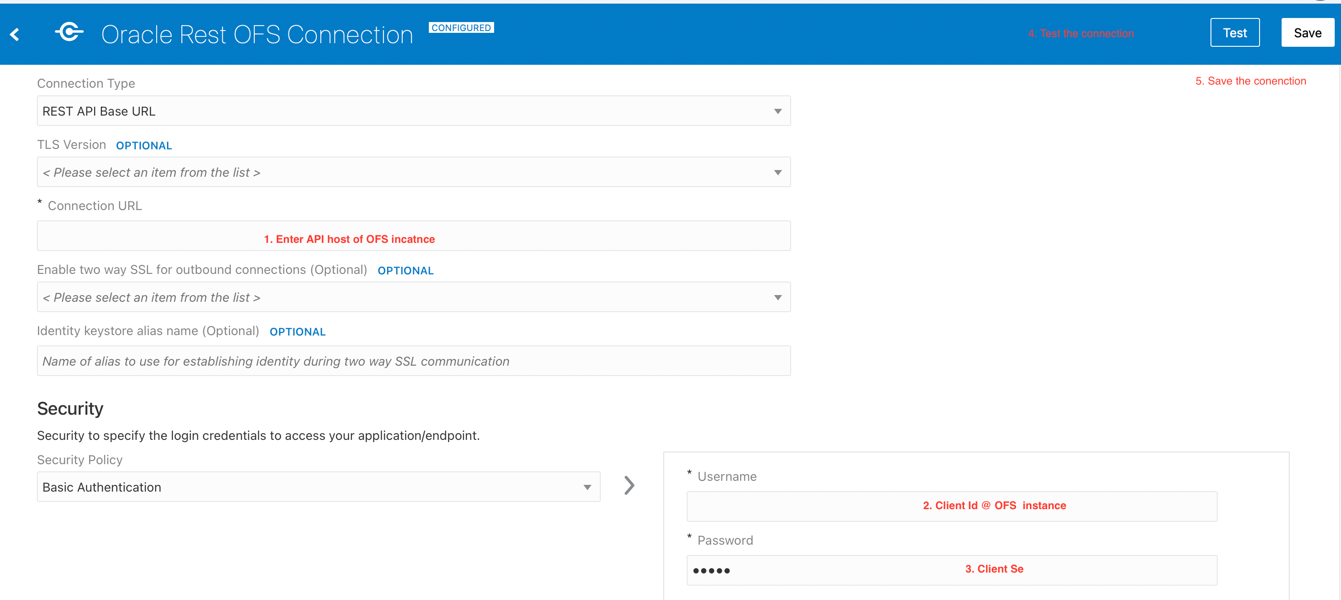Click the Oracle Rest OFS Connection title
The width and height of the screenshot is (1341, 600).
click(257, 35)
